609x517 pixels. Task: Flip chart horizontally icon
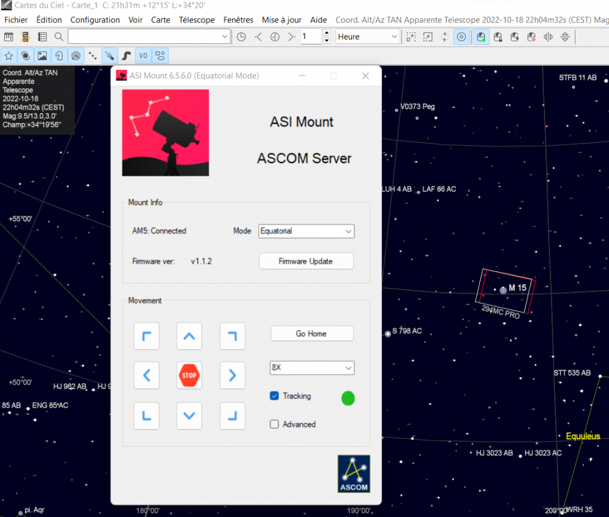(548, 37)
